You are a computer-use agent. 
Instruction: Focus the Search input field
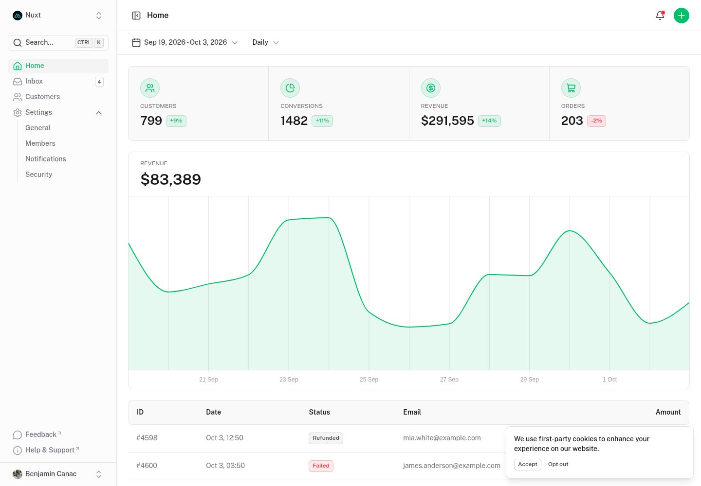coord(58,43)
